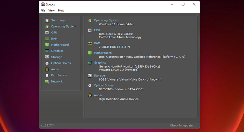Minimize the Speccy window
The height and width of the screenshot is (132, 244).
click(172, 4)
